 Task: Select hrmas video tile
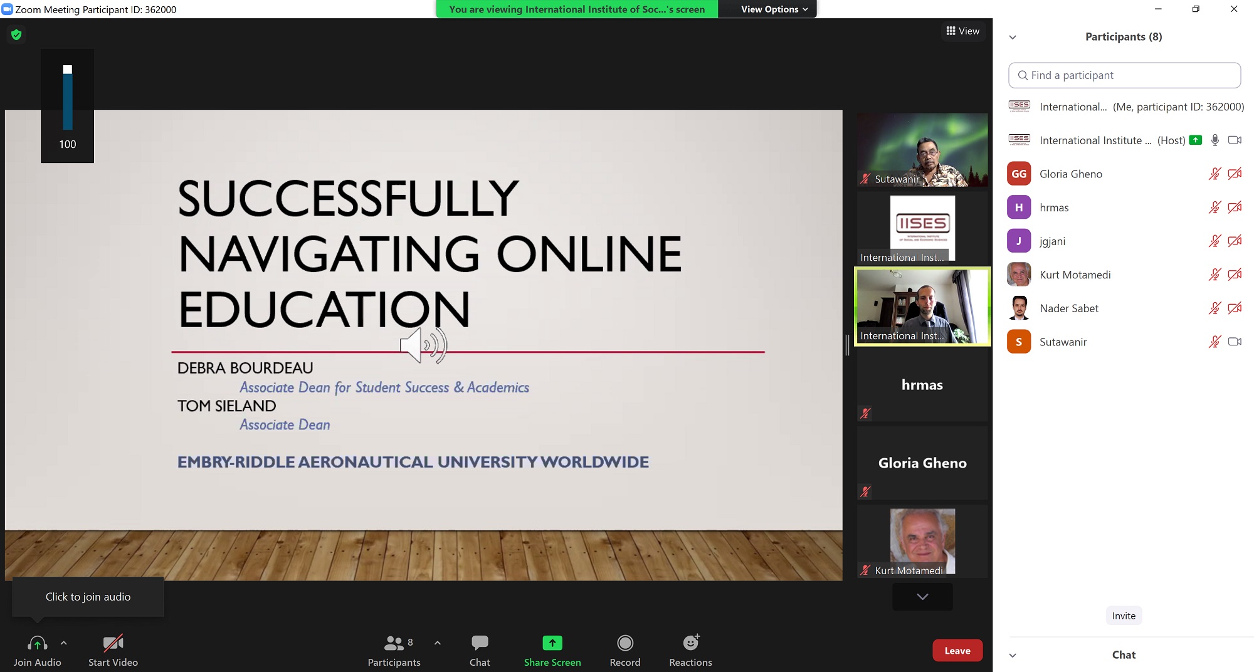pyautogui.click(x=922, y=385)
